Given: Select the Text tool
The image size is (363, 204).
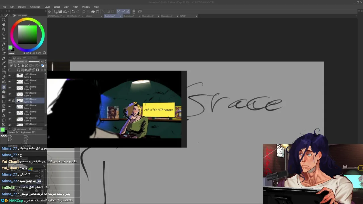Looking at the screenshot, I should coord(4,115).
